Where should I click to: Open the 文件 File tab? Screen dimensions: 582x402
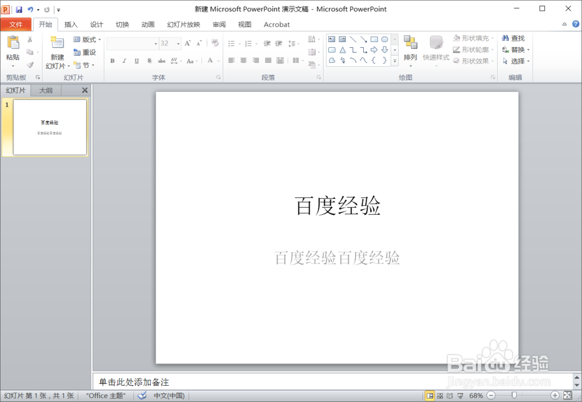[16, 24]
